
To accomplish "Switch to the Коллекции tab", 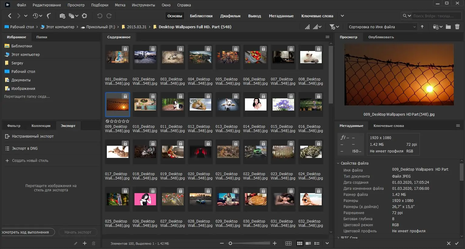I will click(x=41, y=126).
